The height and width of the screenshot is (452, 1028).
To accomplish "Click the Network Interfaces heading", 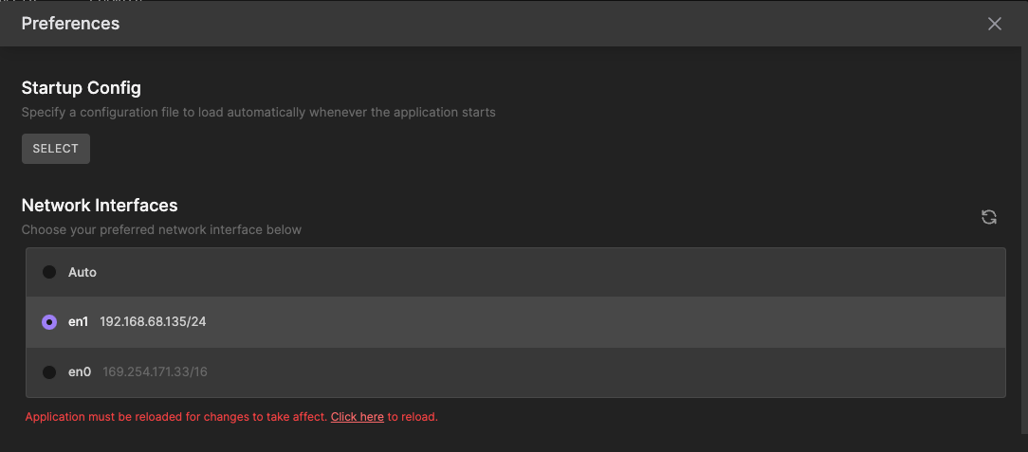I will point(100,205).
